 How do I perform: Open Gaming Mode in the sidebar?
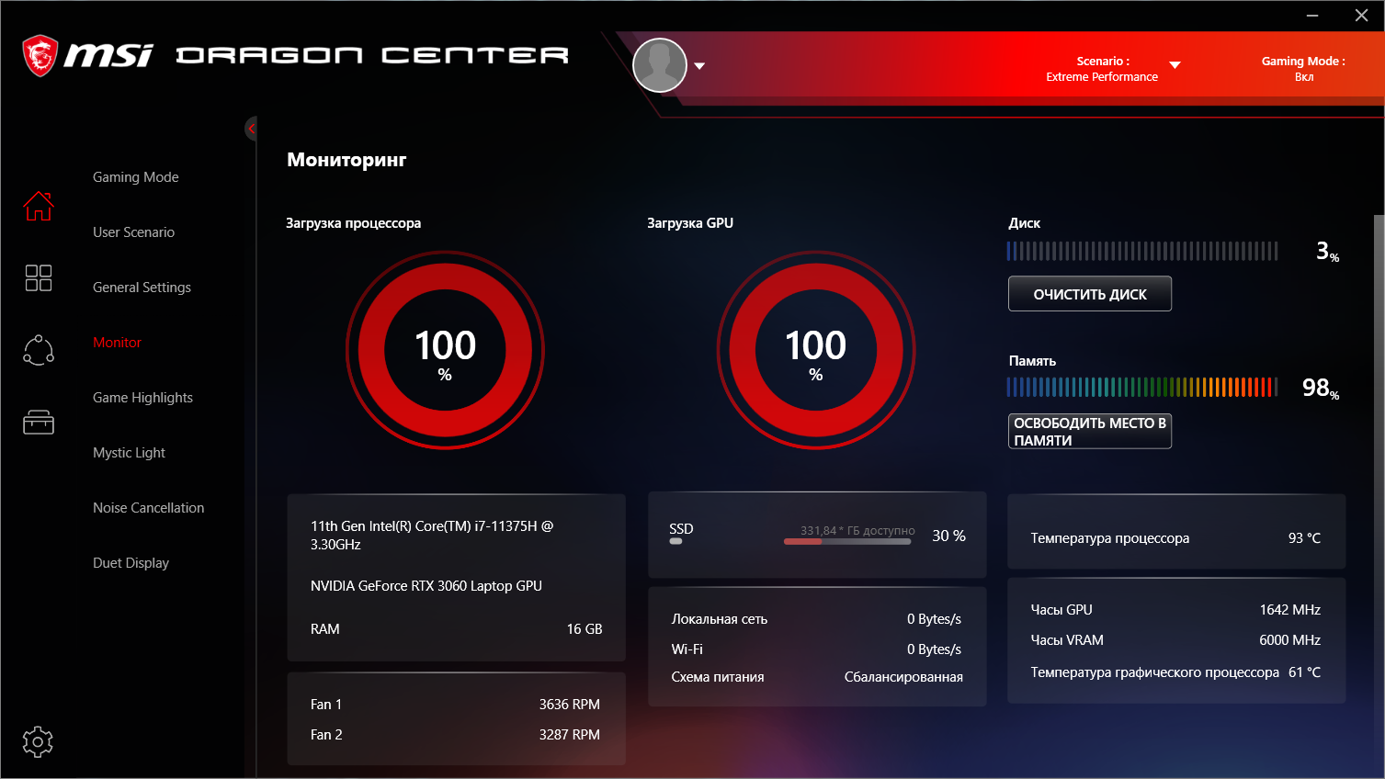point(136,177)
